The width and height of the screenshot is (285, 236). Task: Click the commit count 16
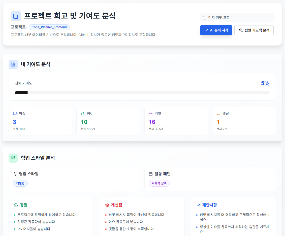point(152,122)
